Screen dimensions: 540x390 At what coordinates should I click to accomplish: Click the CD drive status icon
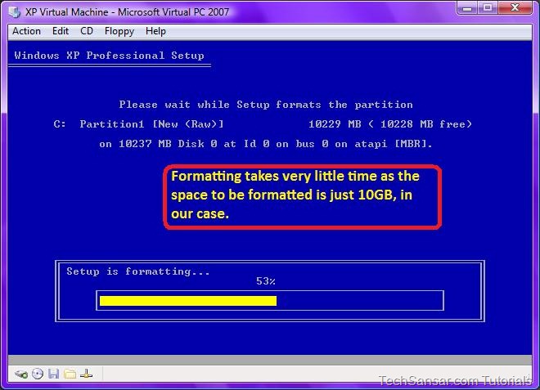(38, 374)
